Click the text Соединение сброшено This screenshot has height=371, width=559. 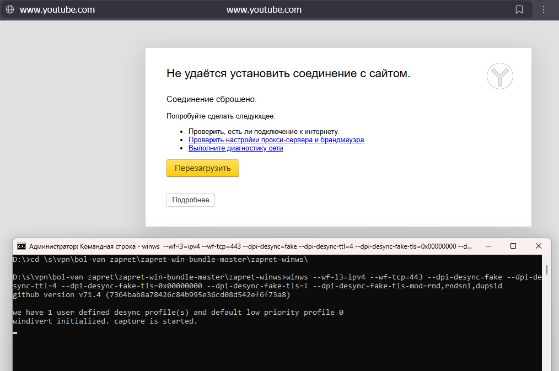pos(211,99)
